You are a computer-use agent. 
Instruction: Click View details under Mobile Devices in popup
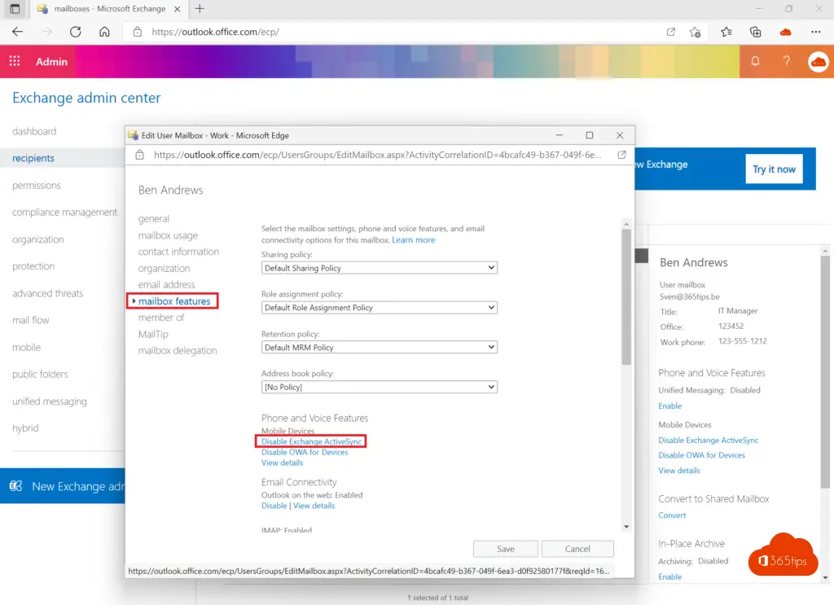[x=283, y=463]
